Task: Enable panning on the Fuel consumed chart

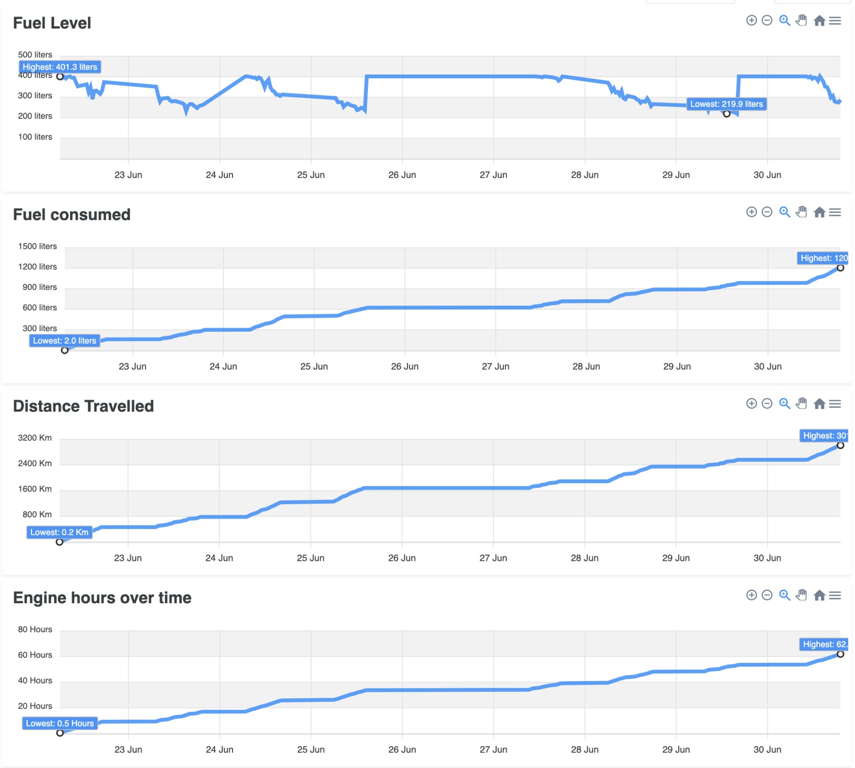Action: pyautogui.click(x=802, y=212)
